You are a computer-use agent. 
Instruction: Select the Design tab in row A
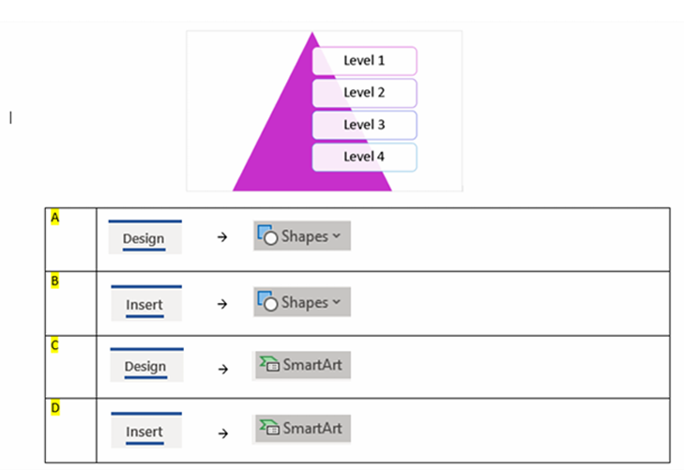click(x=144, y=238)
